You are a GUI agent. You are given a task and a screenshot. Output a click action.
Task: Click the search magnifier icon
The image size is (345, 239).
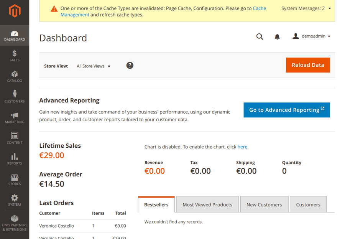(260, 36)
